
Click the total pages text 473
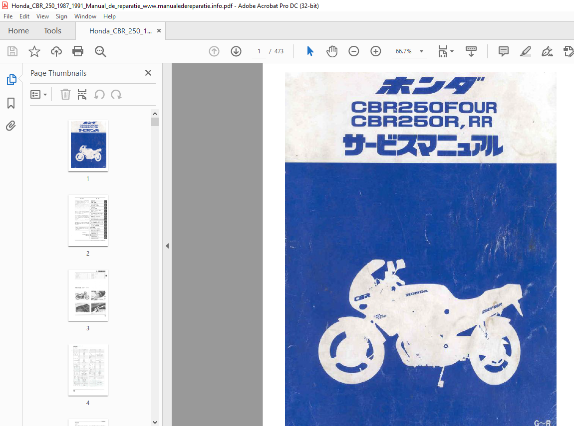(279, 51)
